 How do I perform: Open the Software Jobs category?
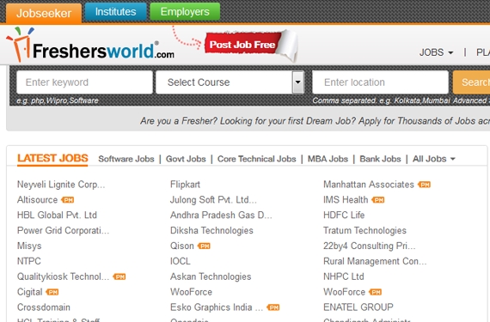click(126, 159)
